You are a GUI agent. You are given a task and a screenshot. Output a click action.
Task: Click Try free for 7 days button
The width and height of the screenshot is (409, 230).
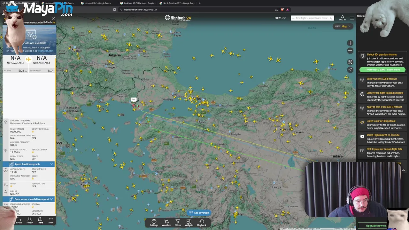pyautogui.click(x=382, y=70)
